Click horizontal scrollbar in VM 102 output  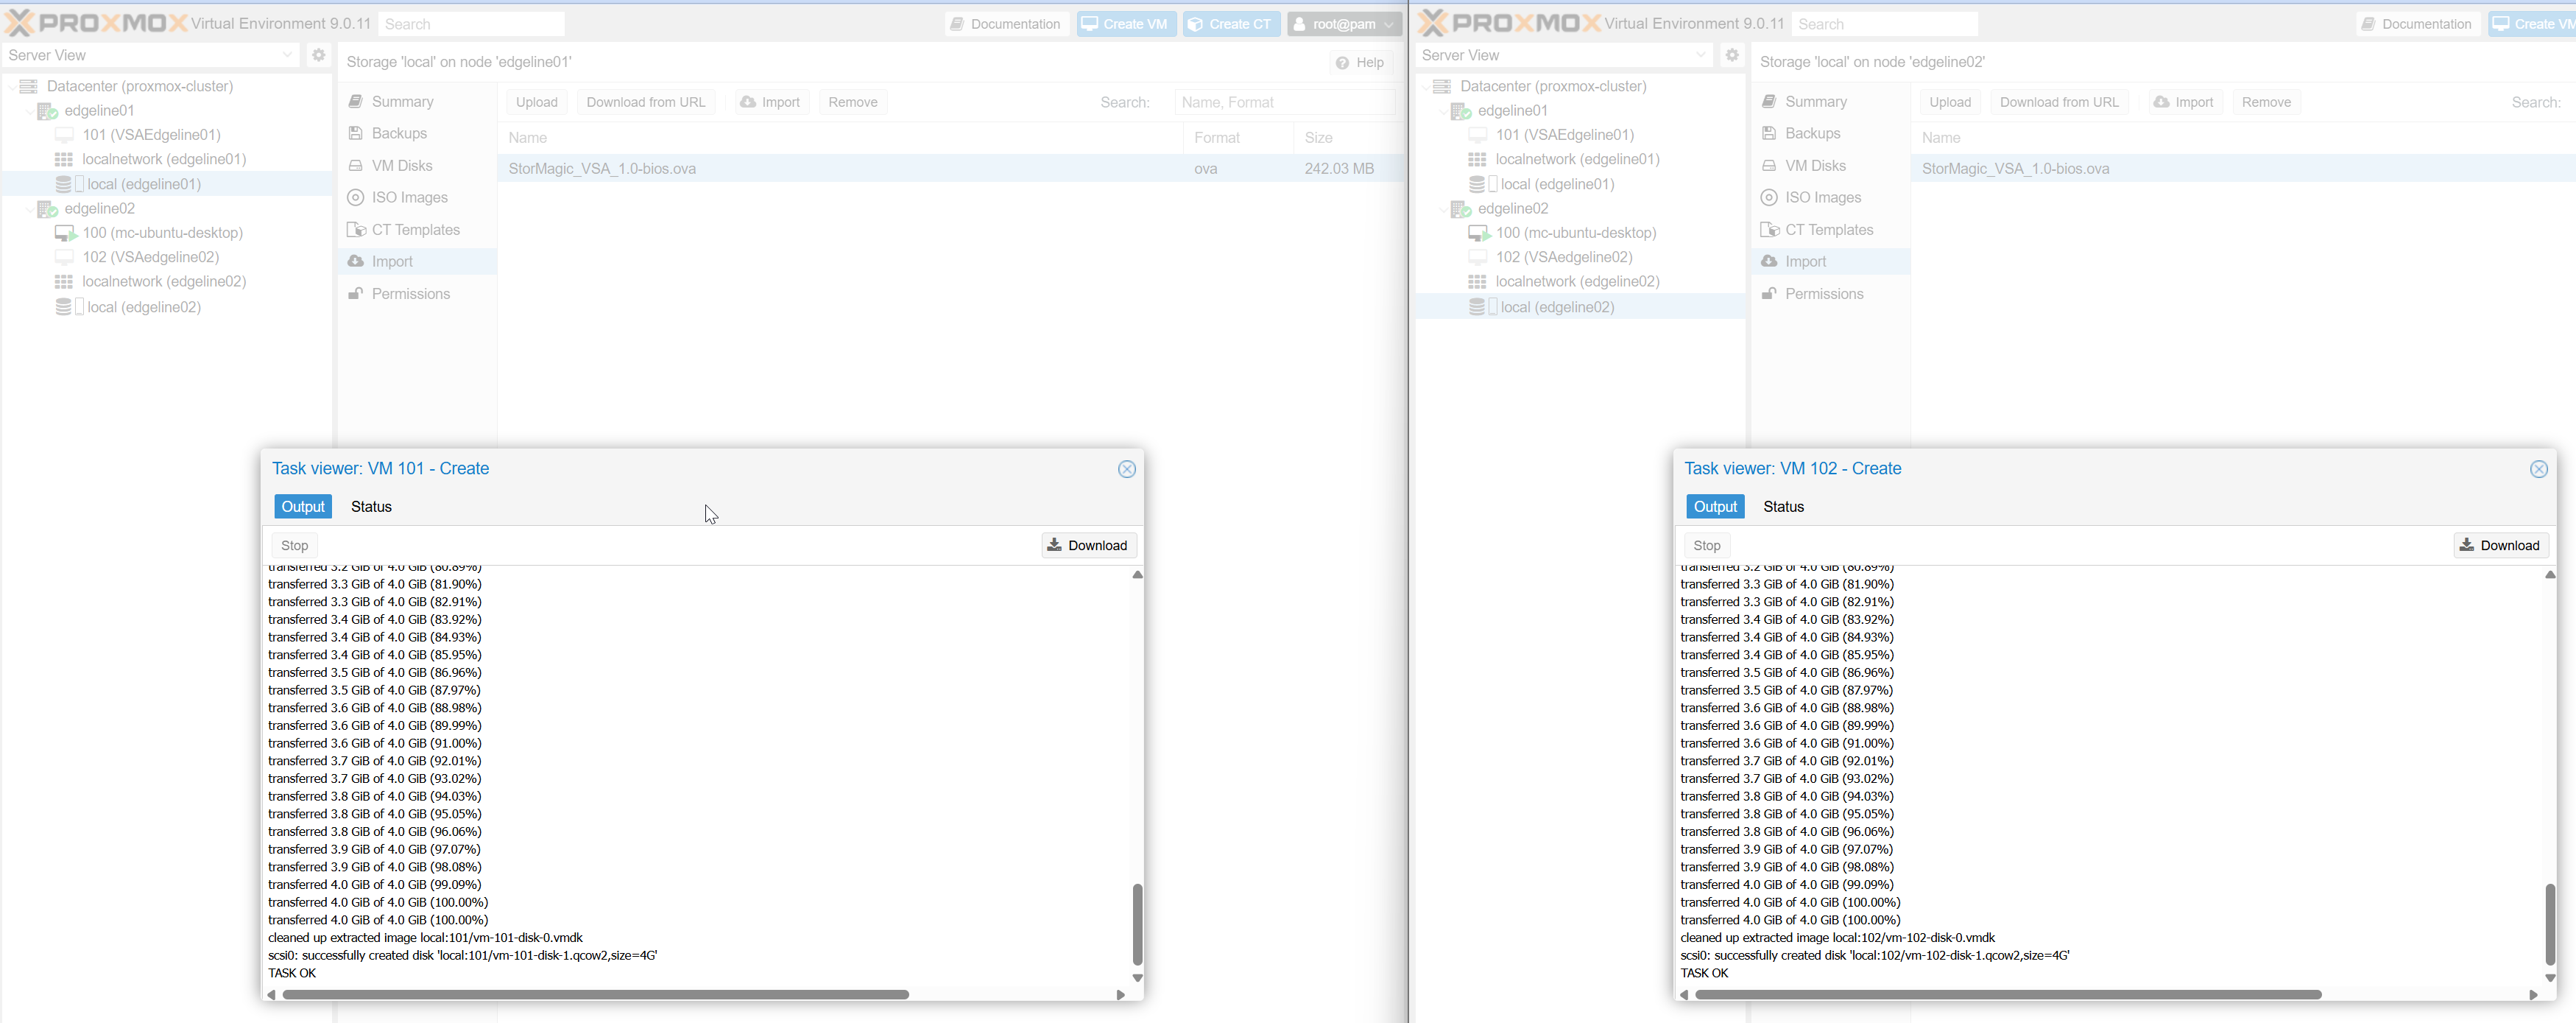click(2008, 995)
